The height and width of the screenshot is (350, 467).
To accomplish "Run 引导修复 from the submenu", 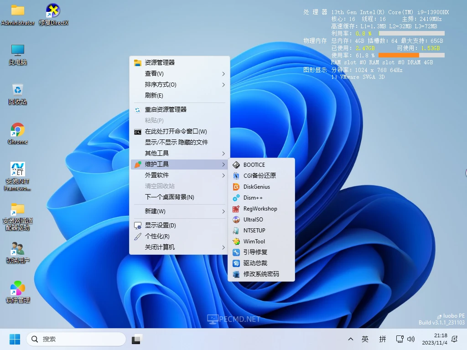I will (261, 252).
